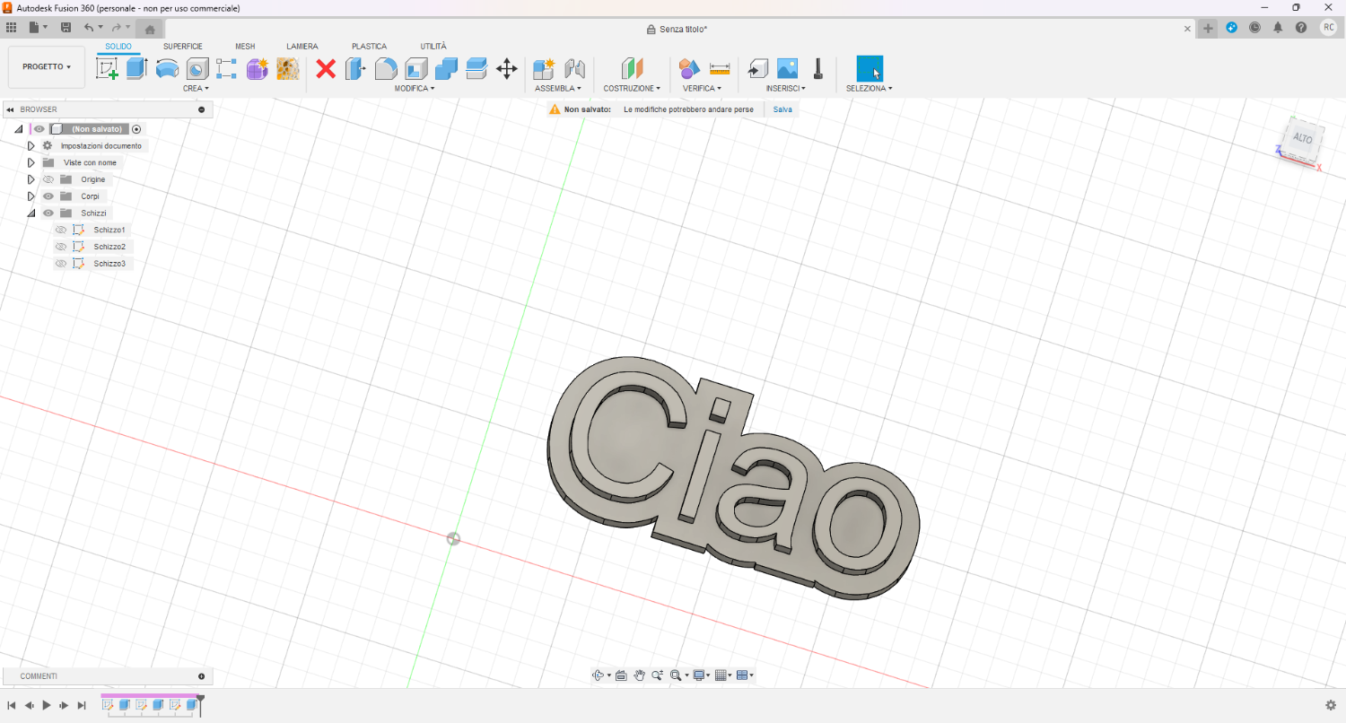This screenshot has width=1346, height=723.
Task: Click the Salva button
Action: pyautogui.click(x=782, y=109)
